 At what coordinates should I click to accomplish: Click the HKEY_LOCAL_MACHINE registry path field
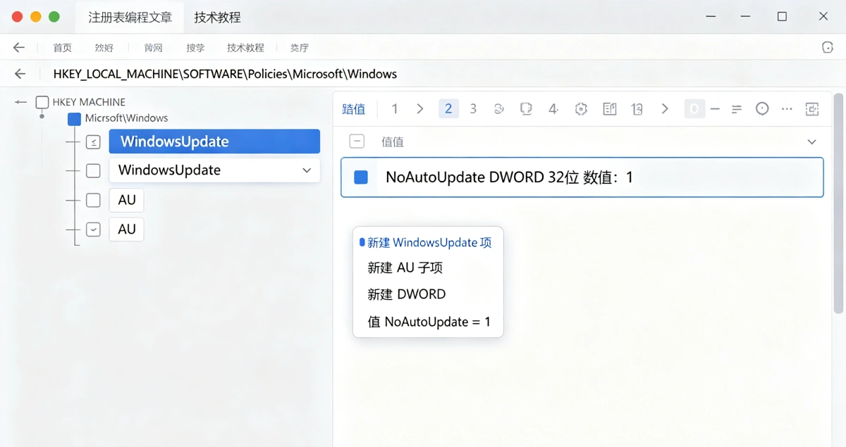click(x=225, y=74)
